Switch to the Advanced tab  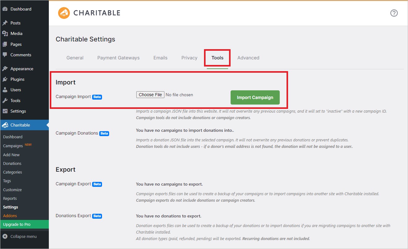248,58
